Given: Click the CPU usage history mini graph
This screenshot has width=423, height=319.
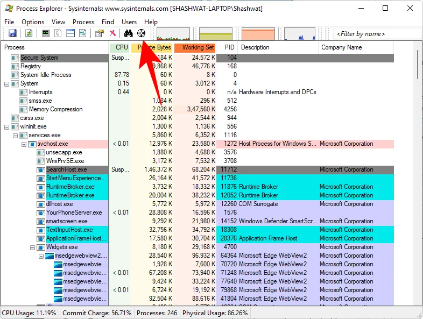Looking at the screenshot, I should pyautogui.click(x=173, y=34).
